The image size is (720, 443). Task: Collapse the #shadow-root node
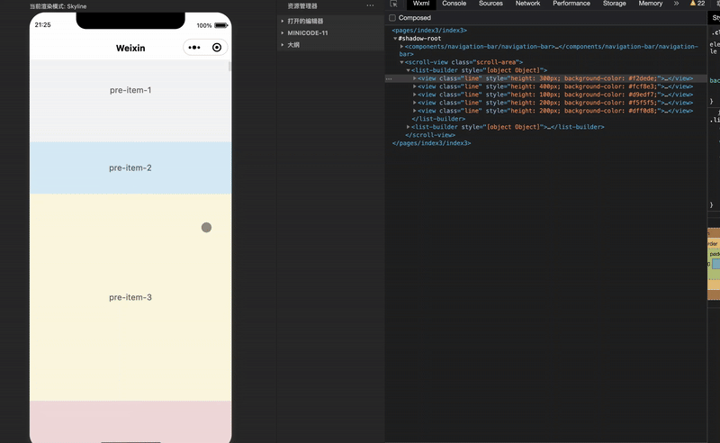(x=395, y=39)
